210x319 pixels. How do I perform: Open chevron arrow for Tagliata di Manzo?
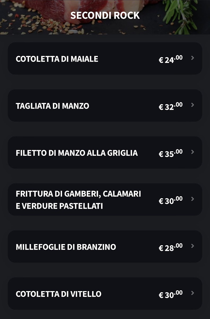[x=193, y=105]
